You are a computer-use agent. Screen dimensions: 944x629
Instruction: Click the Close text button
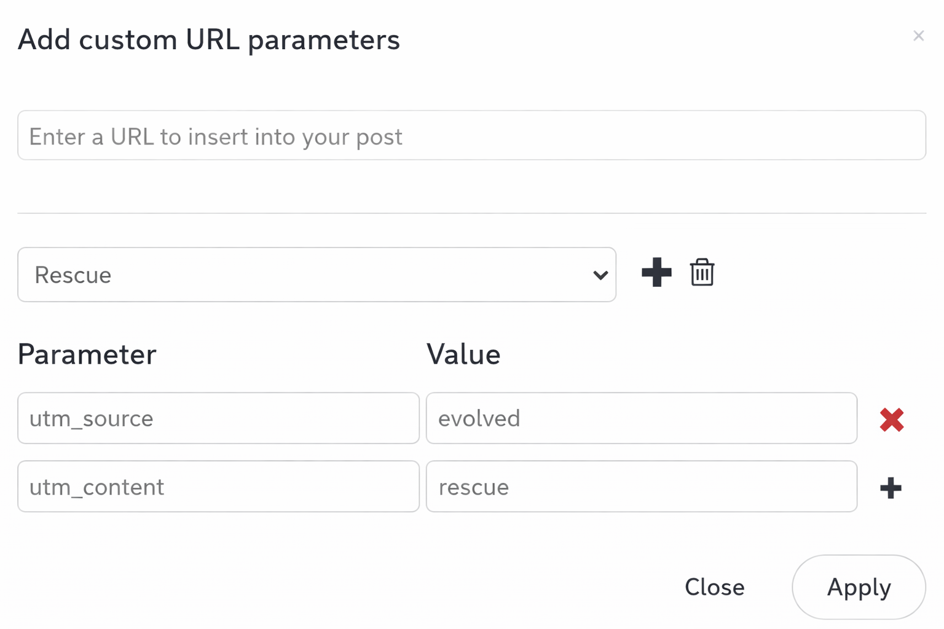714,587
